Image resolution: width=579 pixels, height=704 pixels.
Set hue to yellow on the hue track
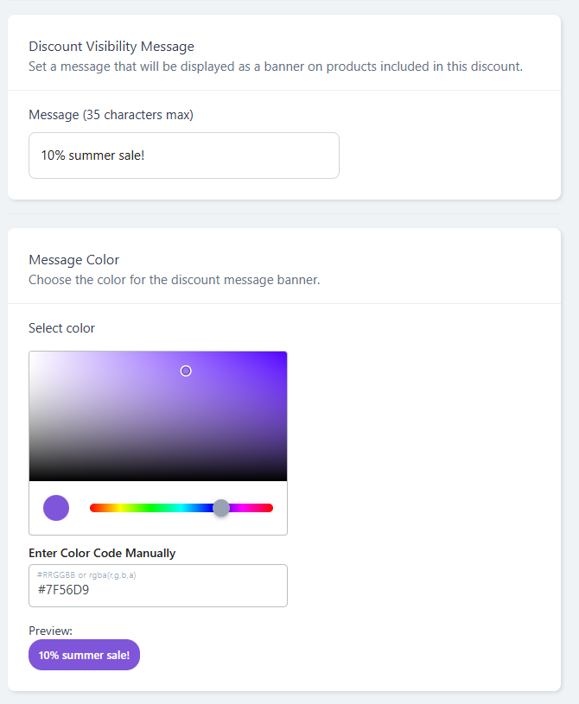[x=120, y=508]
